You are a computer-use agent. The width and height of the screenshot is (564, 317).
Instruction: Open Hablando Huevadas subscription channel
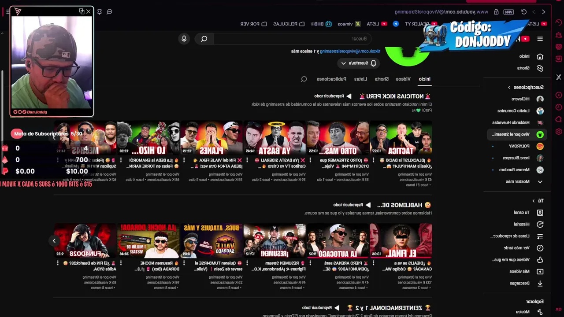[x=518, y=123]
